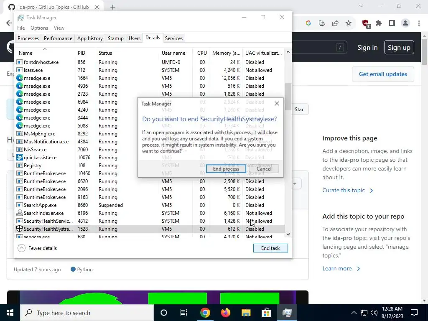The width and height of the screenshot is (428, 321).
Task: Open the Windows Start menu
Action: coord(10,313)
